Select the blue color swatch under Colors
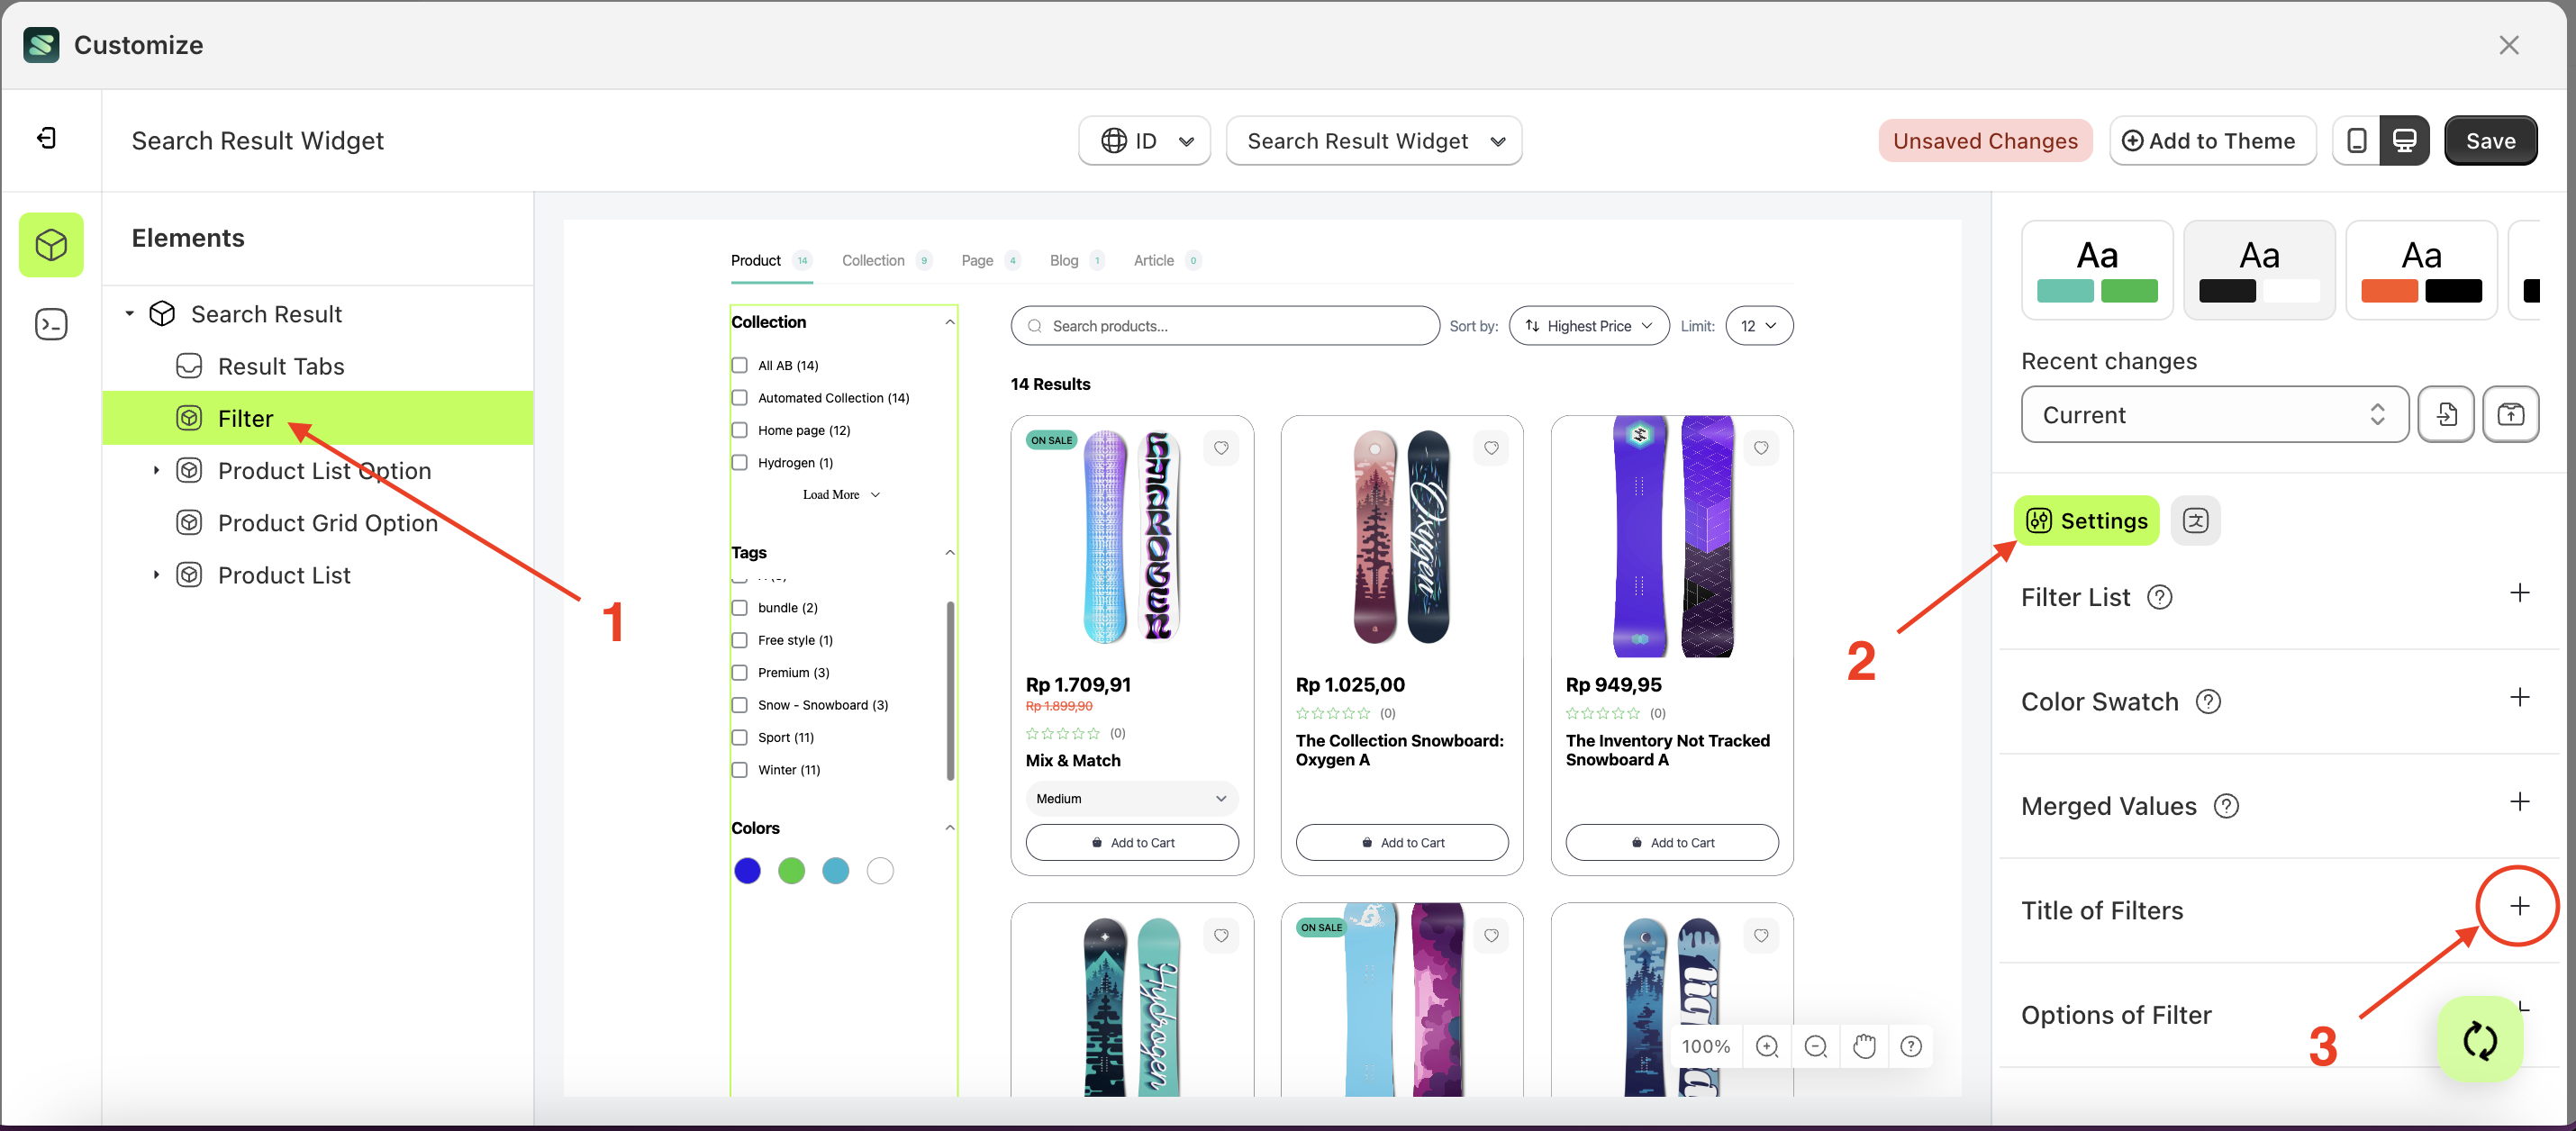The width and height of the screenshot is (2576, 1131). coord(748,870)
